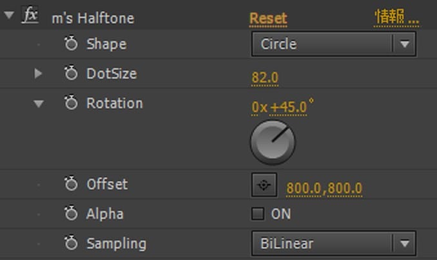Screen dimensions: 437x260
Task: Collapse the m's Halftone effect group
Action: pyautogui.click(x=8, y=16)
